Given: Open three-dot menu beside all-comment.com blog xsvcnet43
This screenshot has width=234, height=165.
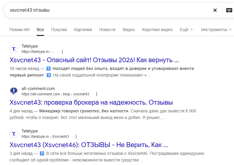Looking at the screenshot, I should pos(97,94).
